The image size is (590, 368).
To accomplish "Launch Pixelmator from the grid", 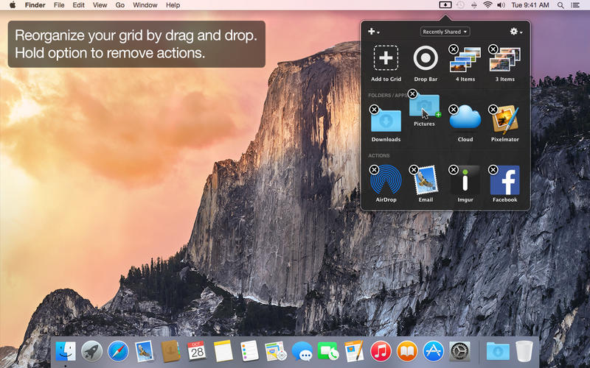I will (x=504, y=118).
